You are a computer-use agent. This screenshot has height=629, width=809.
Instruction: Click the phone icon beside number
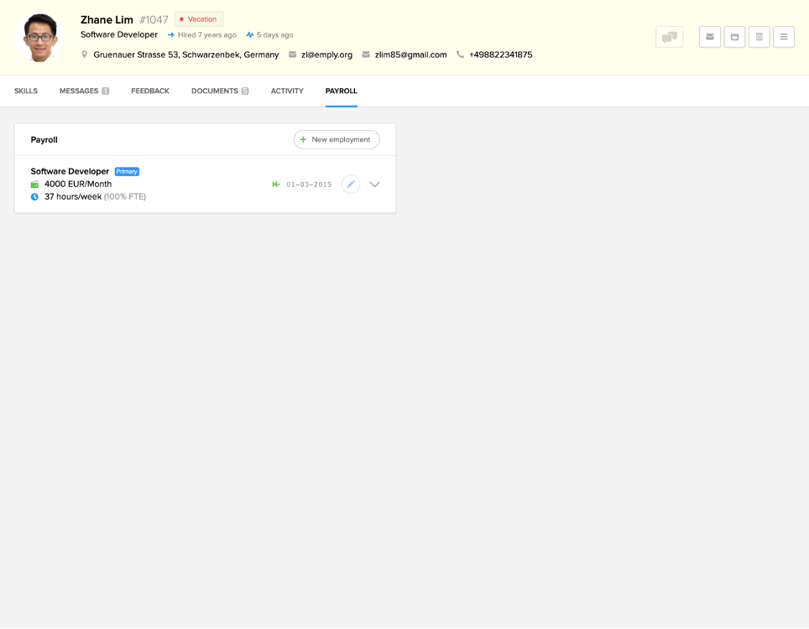460,55
